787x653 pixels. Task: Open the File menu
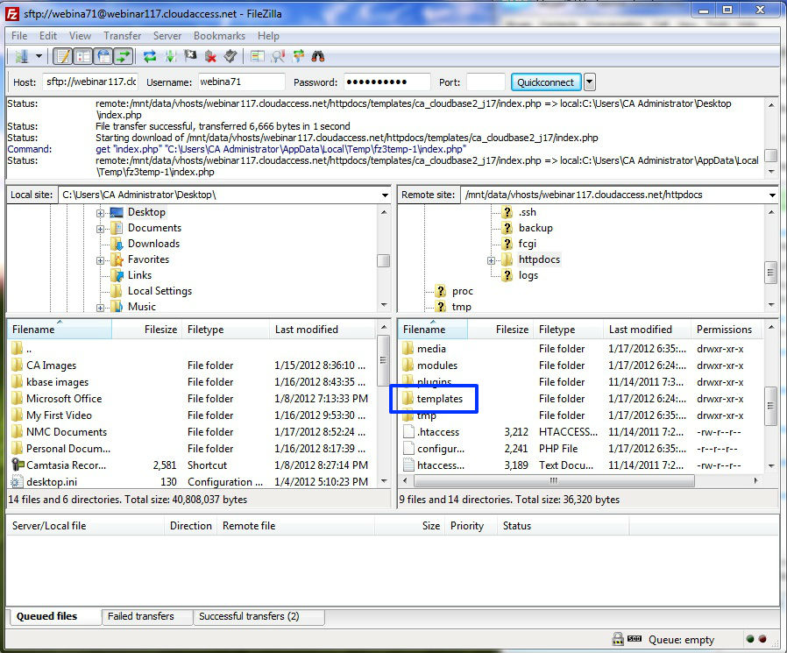19,36
